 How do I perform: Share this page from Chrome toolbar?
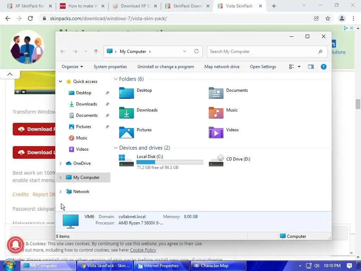coord(316,18)
